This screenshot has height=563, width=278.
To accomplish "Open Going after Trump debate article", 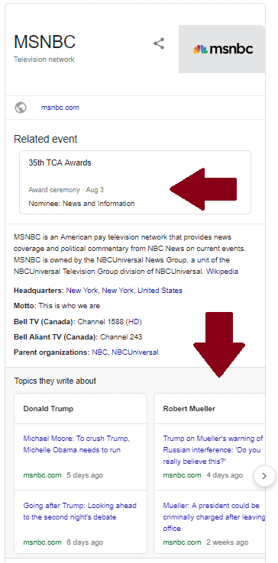I will point(80,511).
